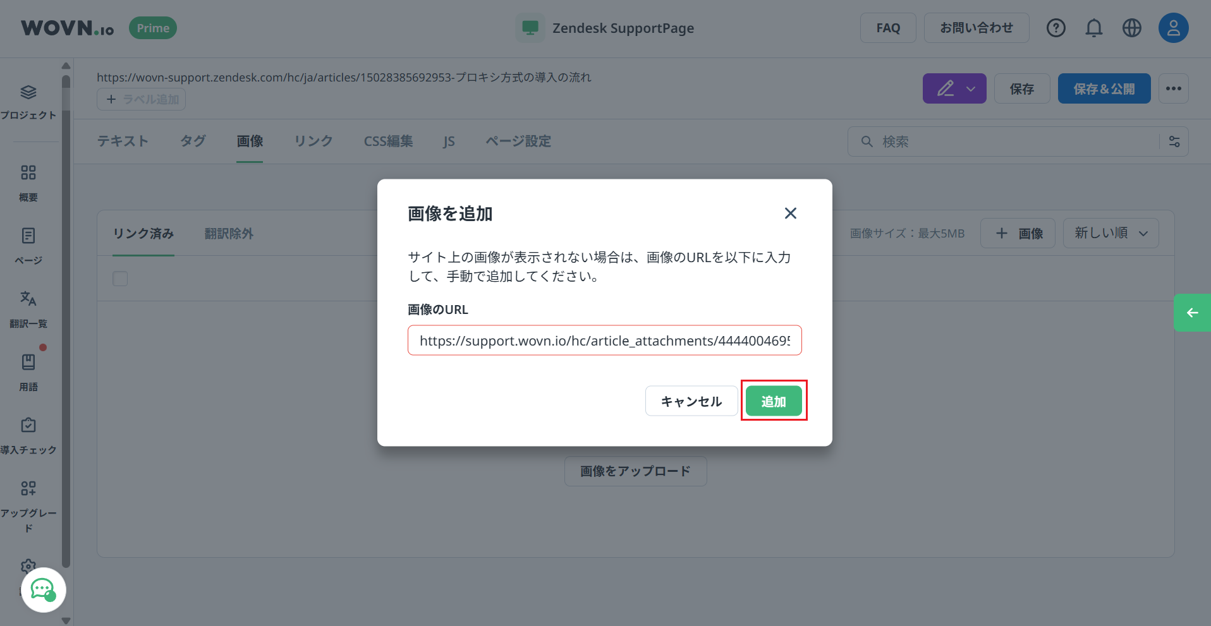This screenshot has height=626, width=1211.
Task: Switch to the リンク tab
Action: [313, 141]
